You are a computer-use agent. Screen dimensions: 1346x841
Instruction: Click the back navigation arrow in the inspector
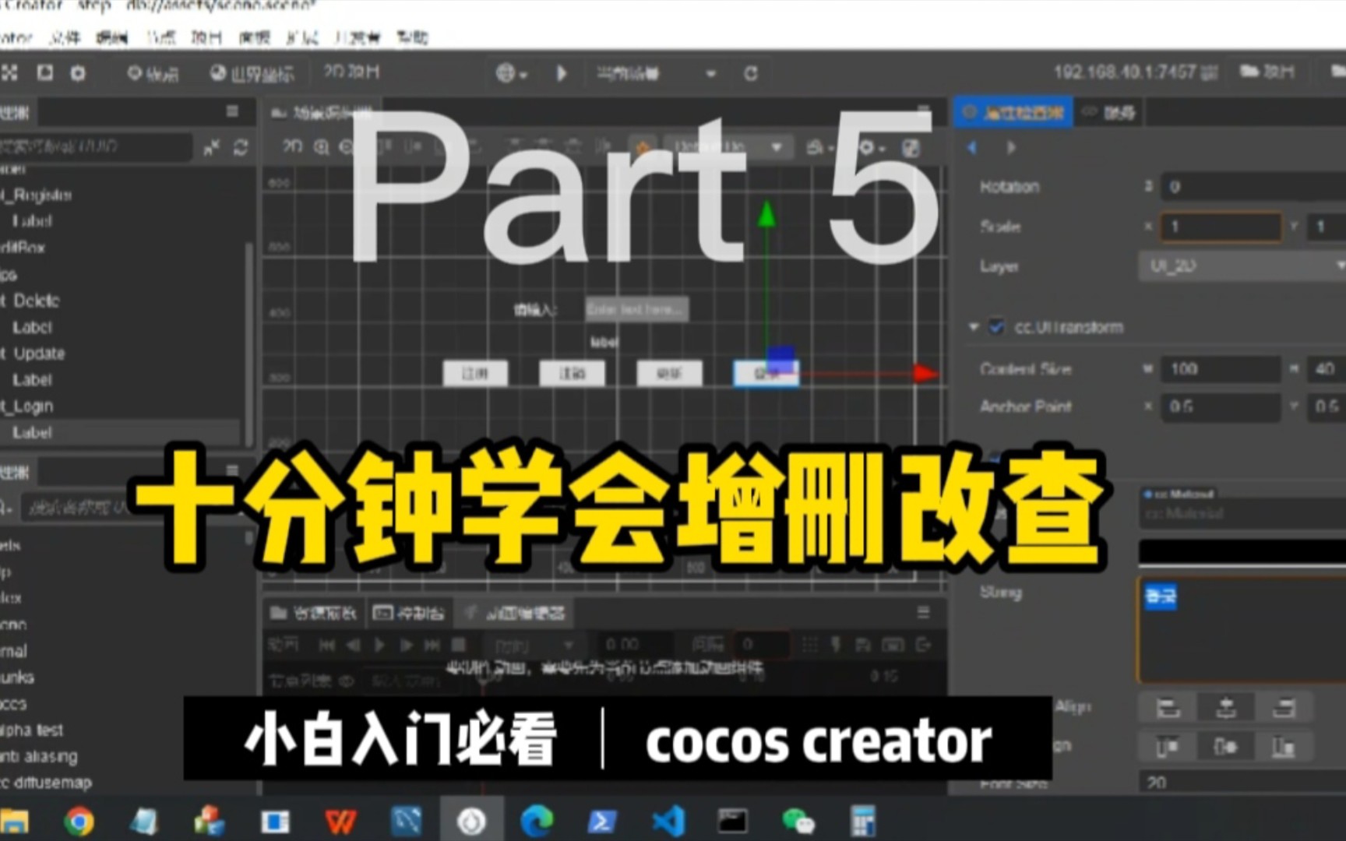coord(971,147)
